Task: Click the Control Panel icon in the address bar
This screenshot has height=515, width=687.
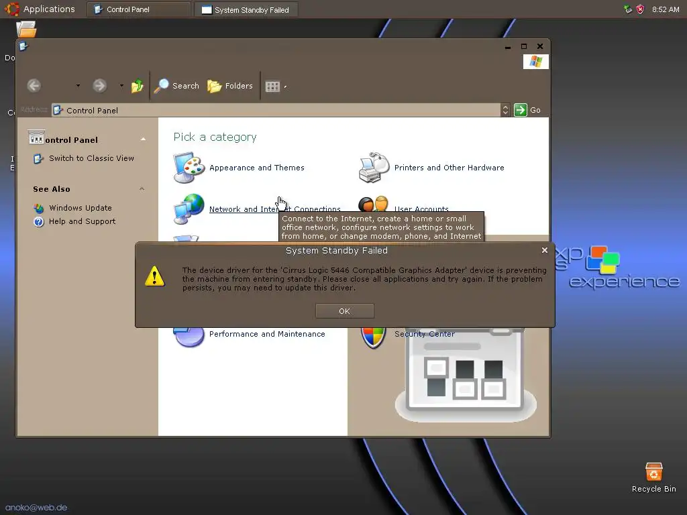Action: [x=58, y=111]
